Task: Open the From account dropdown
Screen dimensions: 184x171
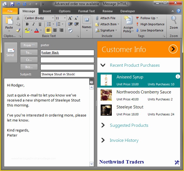Action: tap(29, 45)
